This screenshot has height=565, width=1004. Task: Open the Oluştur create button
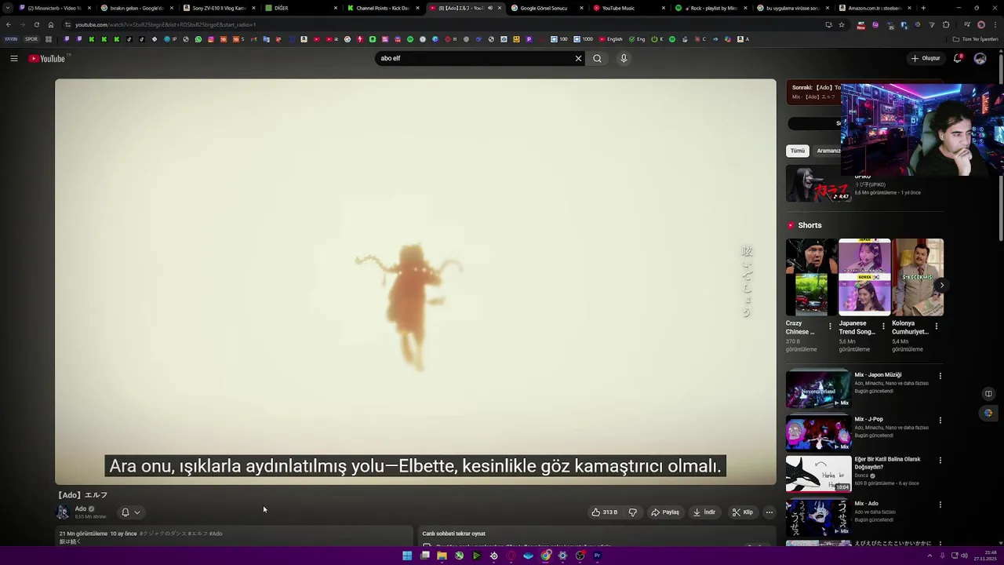926,58
